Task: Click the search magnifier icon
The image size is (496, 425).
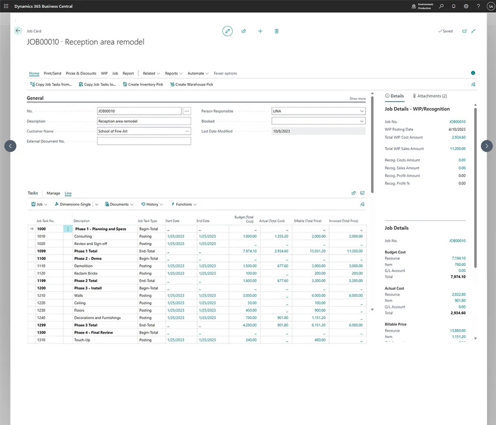Action: [441, 6]
